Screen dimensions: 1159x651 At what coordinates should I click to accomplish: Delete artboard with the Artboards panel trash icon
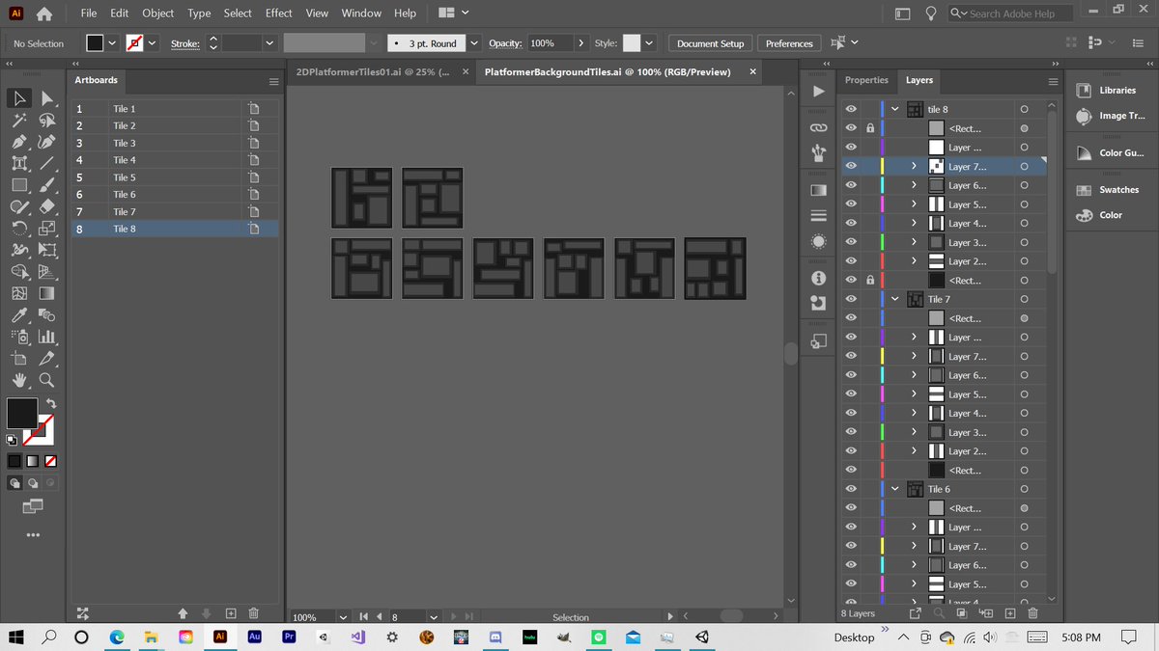pos(253,612)
